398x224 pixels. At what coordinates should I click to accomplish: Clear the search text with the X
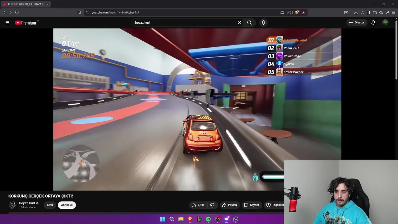pos(239,22)
